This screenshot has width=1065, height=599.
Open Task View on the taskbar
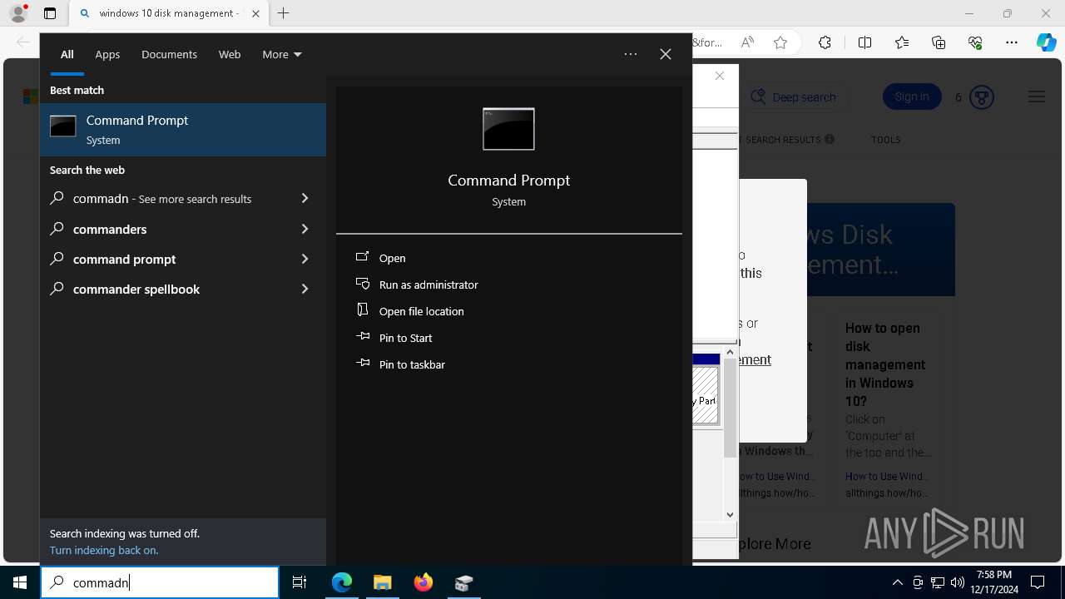point(300,582)
